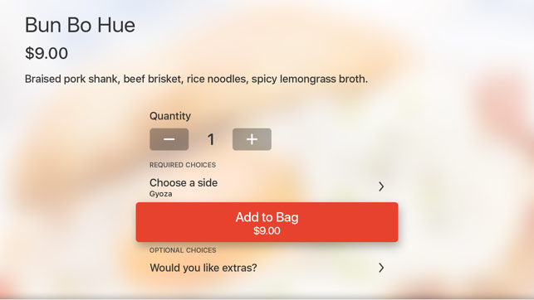Click the Required Choices section header
Screen dimensions: 534x300
click(x=183, y=165)
